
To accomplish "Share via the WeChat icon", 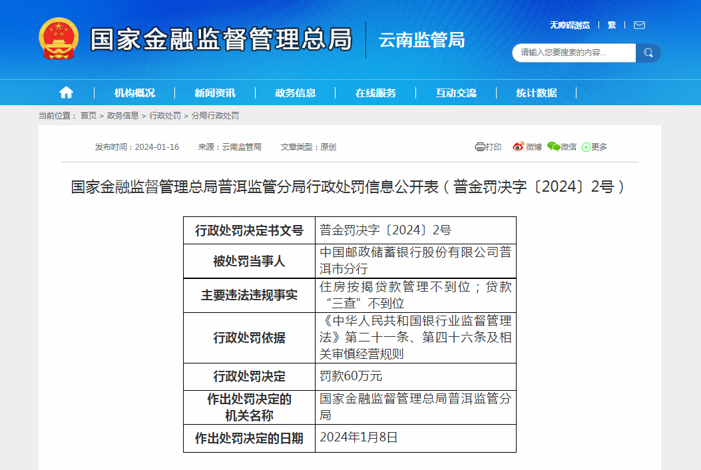I will point(553,146).
